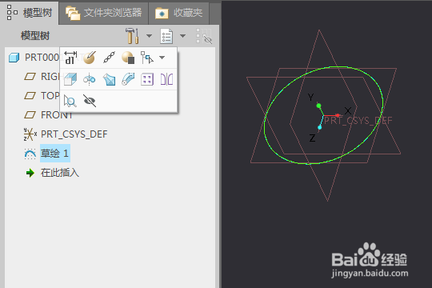Click the edit definition icon

click(90, 58)
